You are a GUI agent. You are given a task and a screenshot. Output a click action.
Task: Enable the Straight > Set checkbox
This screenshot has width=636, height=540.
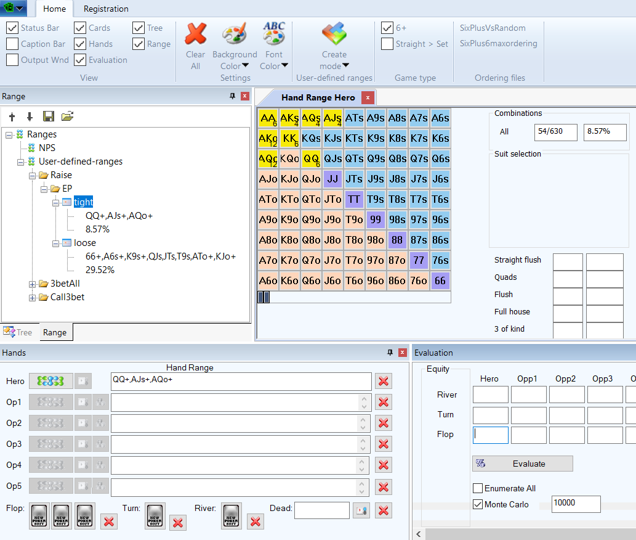[387, 44]
